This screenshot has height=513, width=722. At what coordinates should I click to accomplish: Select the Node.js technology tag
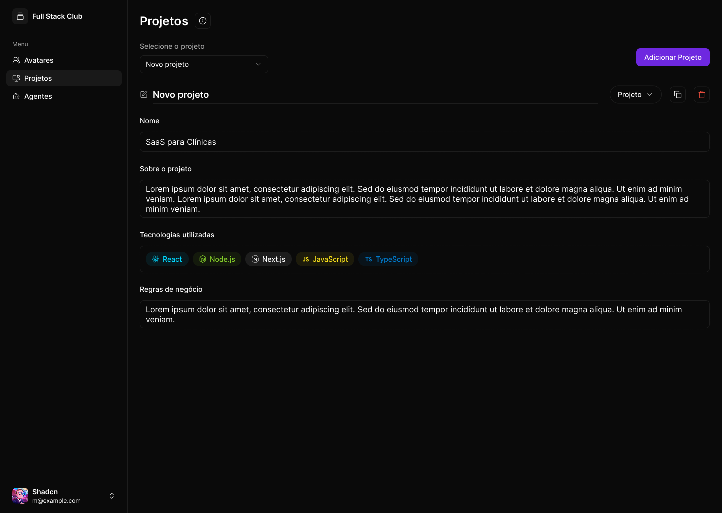[x=217, y=259]
